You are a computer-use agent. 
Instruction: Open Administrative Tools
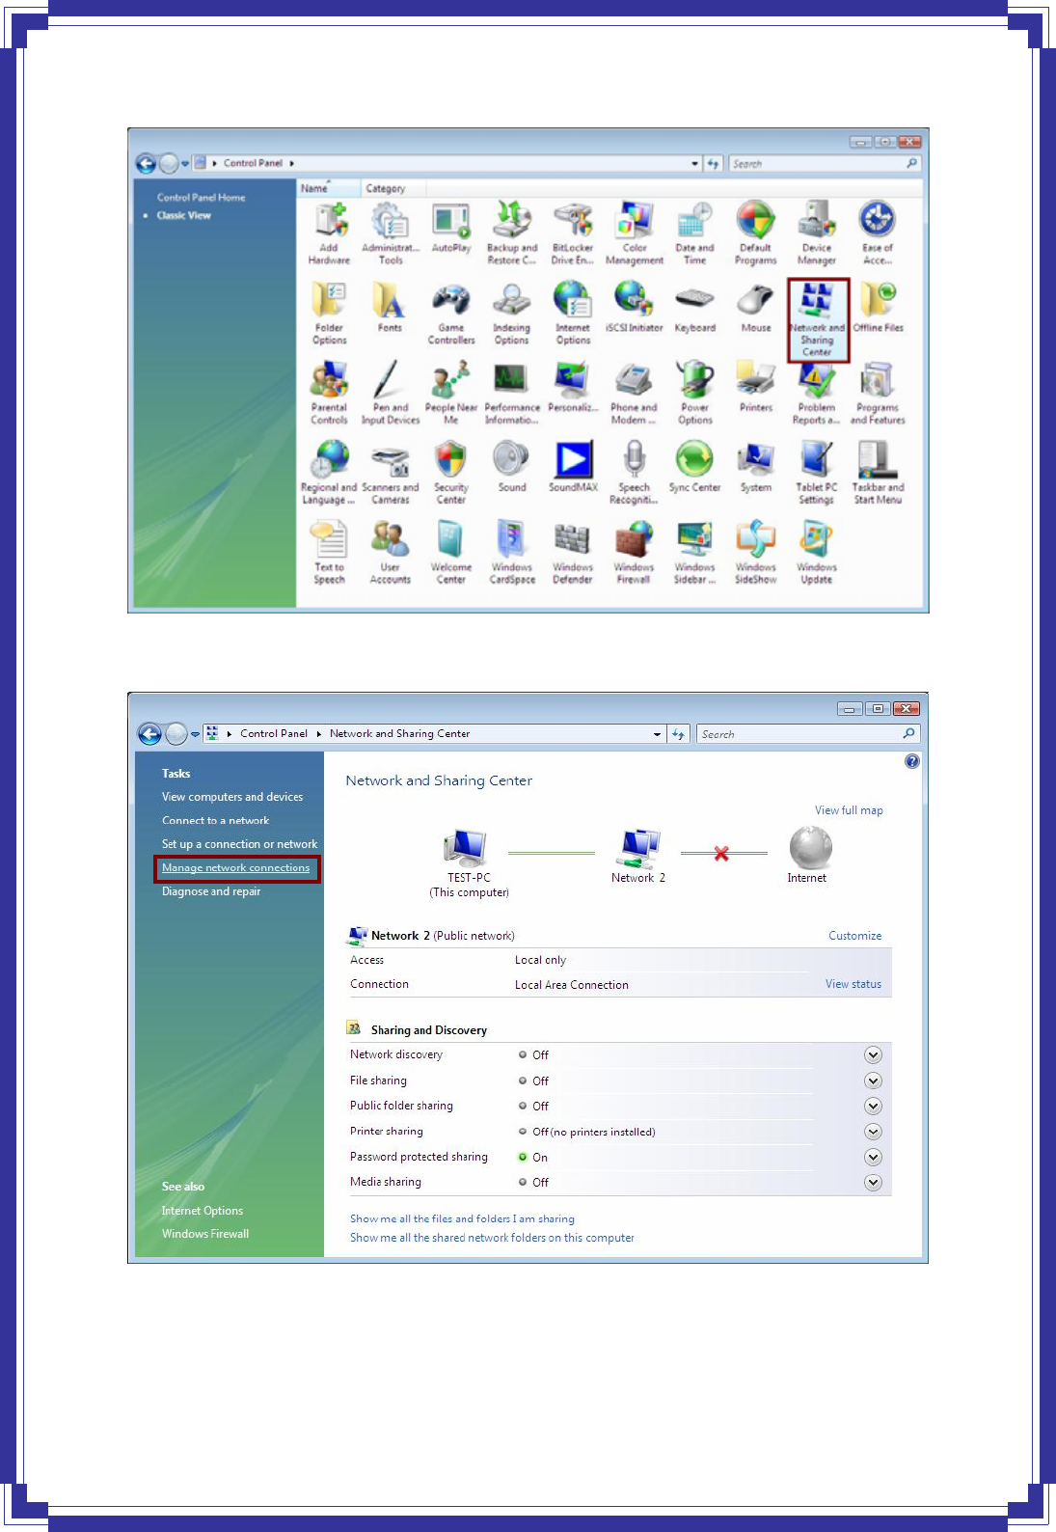pyautogui.click(x=390, y=233)
